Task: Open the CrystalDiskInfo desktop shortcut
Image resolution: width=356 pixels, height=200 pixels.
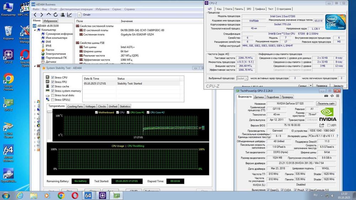Action: [9, 175]
